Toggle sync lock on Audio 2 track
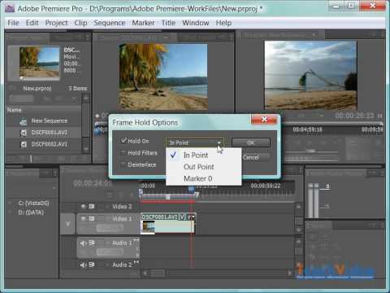 [x=92, y=265]
